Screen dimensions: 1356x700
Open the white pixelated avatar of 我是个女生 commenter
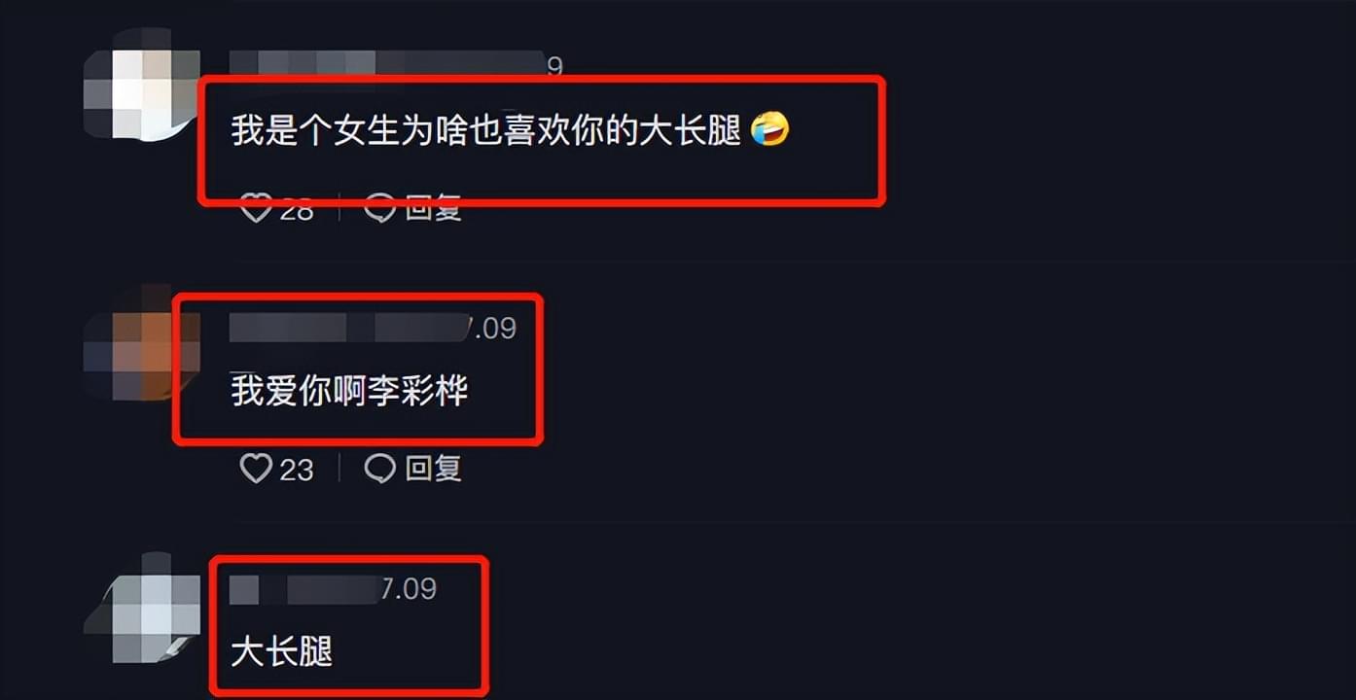(x=142, y=83)
